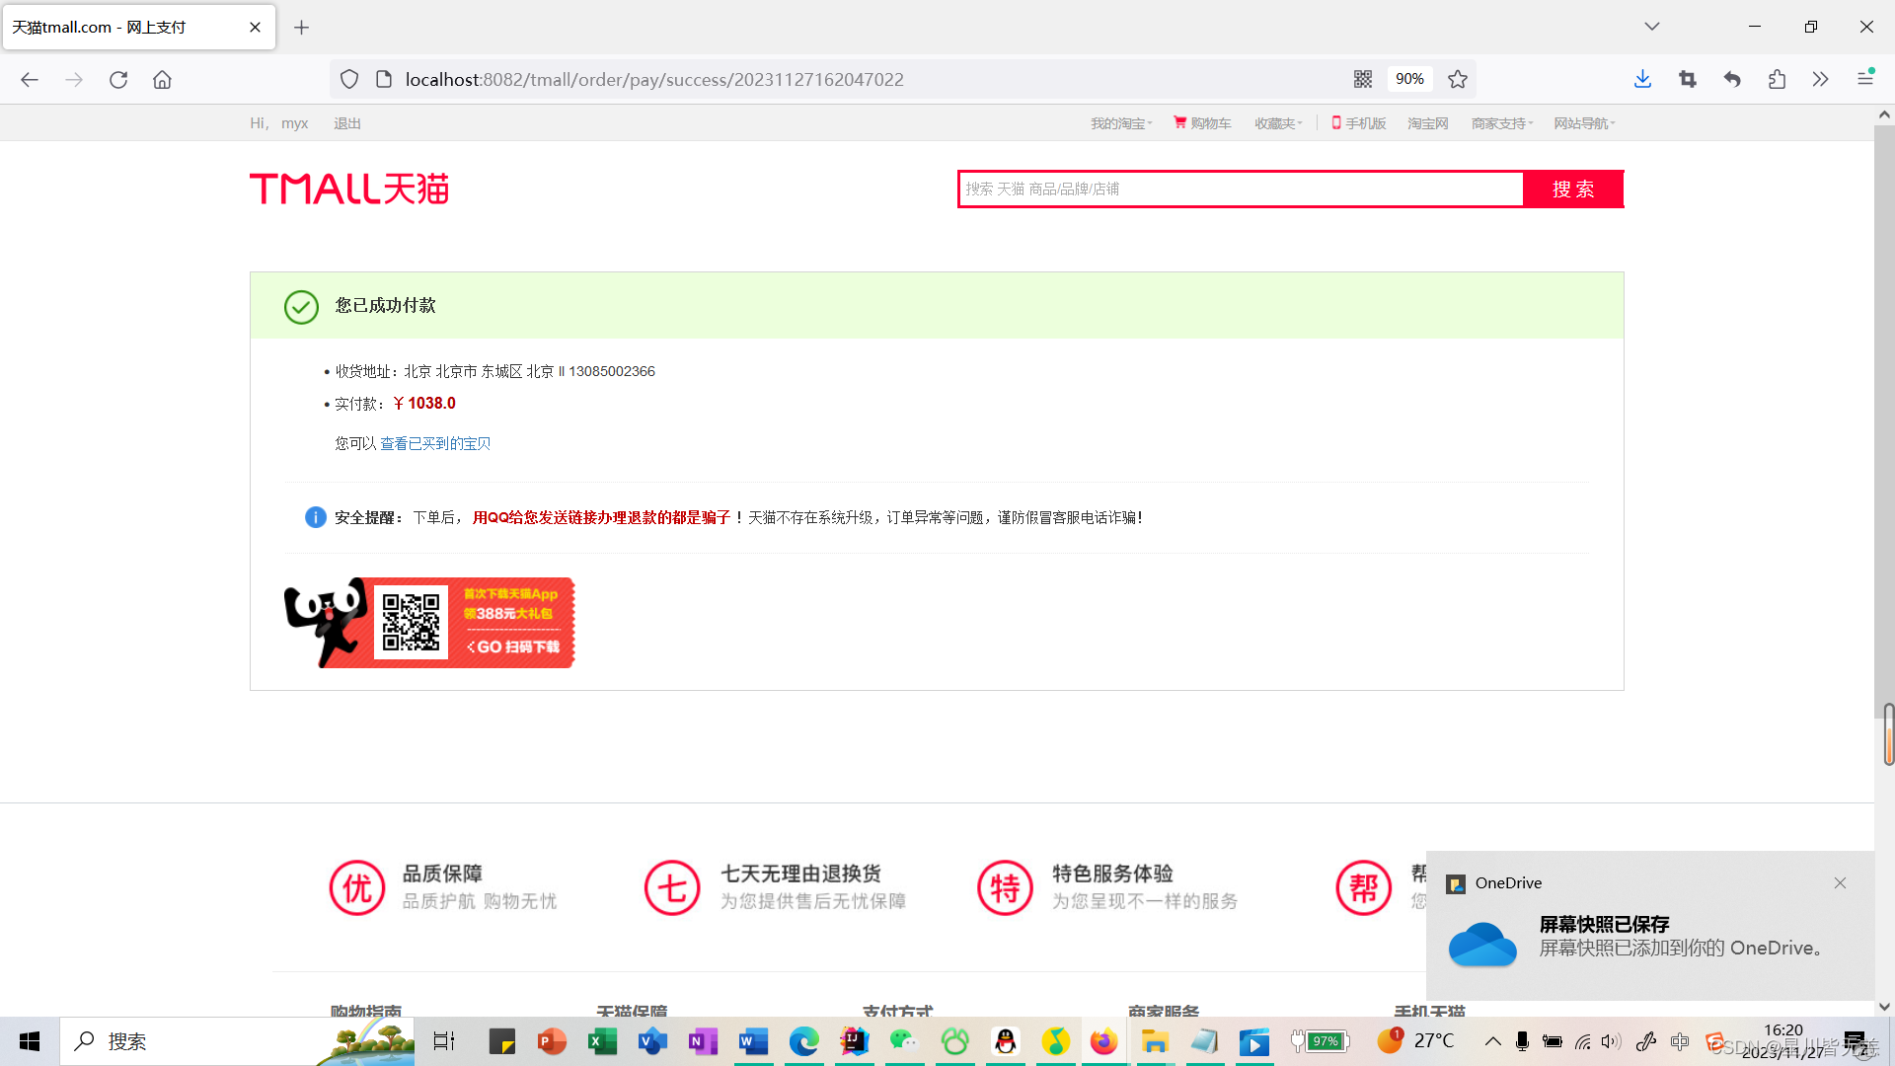Click the QR code icon in address bar
Image resolution: width=1895 pixels, height=1066 pixels.
tap(1363, 79)
